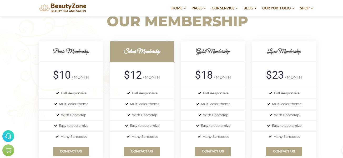This screenshot has height=158, width=343.
Task: Click checkmark beside Basic Many Sortcodes
Action: click(x=57, y=137)
